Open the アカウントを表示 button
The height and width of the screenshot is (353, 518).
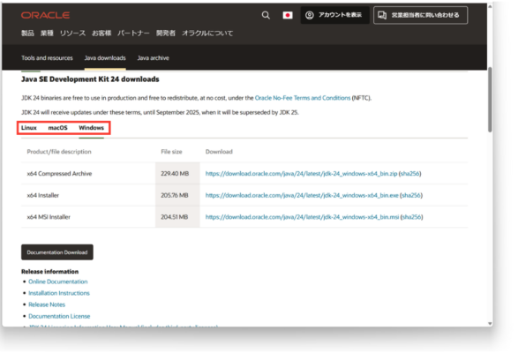point(334,15)
